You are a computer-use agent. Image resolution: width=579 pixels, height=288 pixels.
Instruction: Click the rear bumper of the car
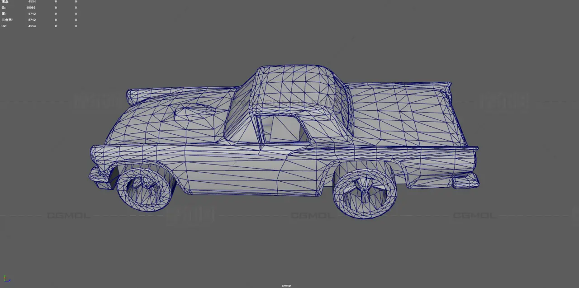(465, 181)
